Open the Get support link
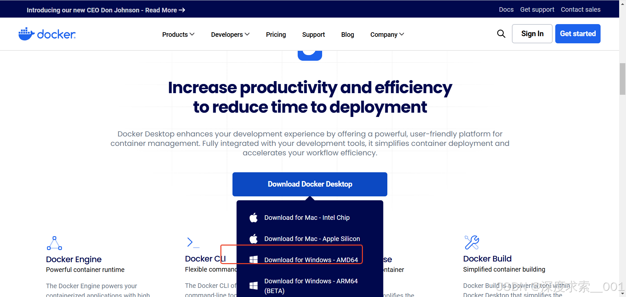The image size is (626, 297). coord(537,9)
